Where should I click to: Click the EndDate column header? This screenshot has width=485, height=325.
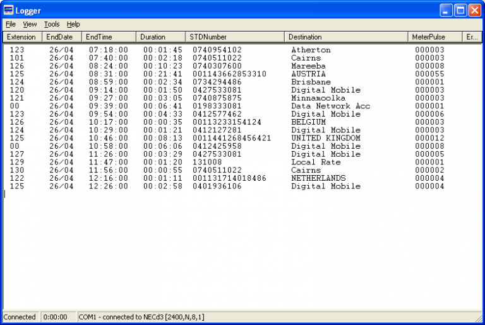coord(62,37)
